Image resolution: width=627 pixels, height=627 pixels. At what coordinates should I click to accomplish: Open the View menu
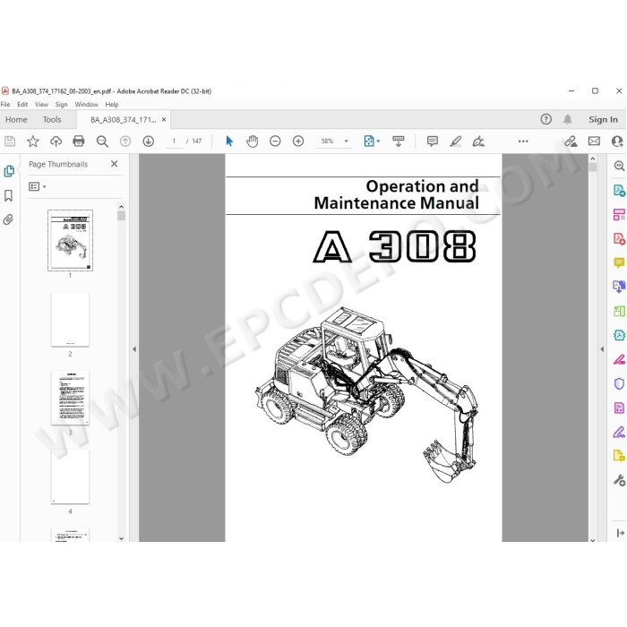point(41,105)
